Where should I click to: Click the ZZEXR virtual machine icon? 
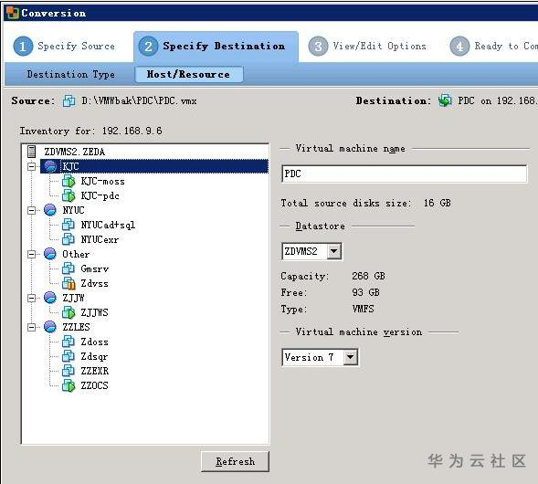(69, 371)
